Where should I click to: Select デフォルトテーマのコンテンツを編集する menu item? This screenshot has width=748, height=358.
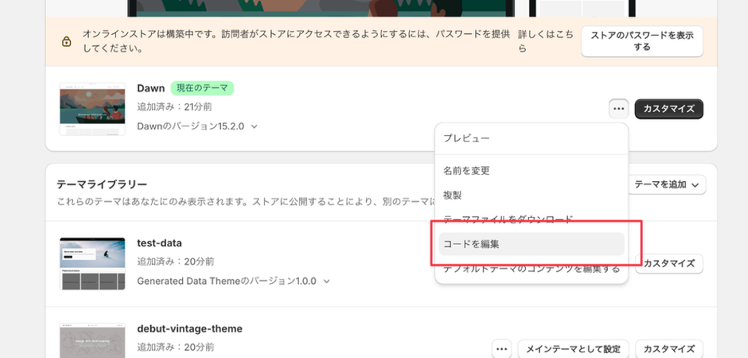[531, 269]
